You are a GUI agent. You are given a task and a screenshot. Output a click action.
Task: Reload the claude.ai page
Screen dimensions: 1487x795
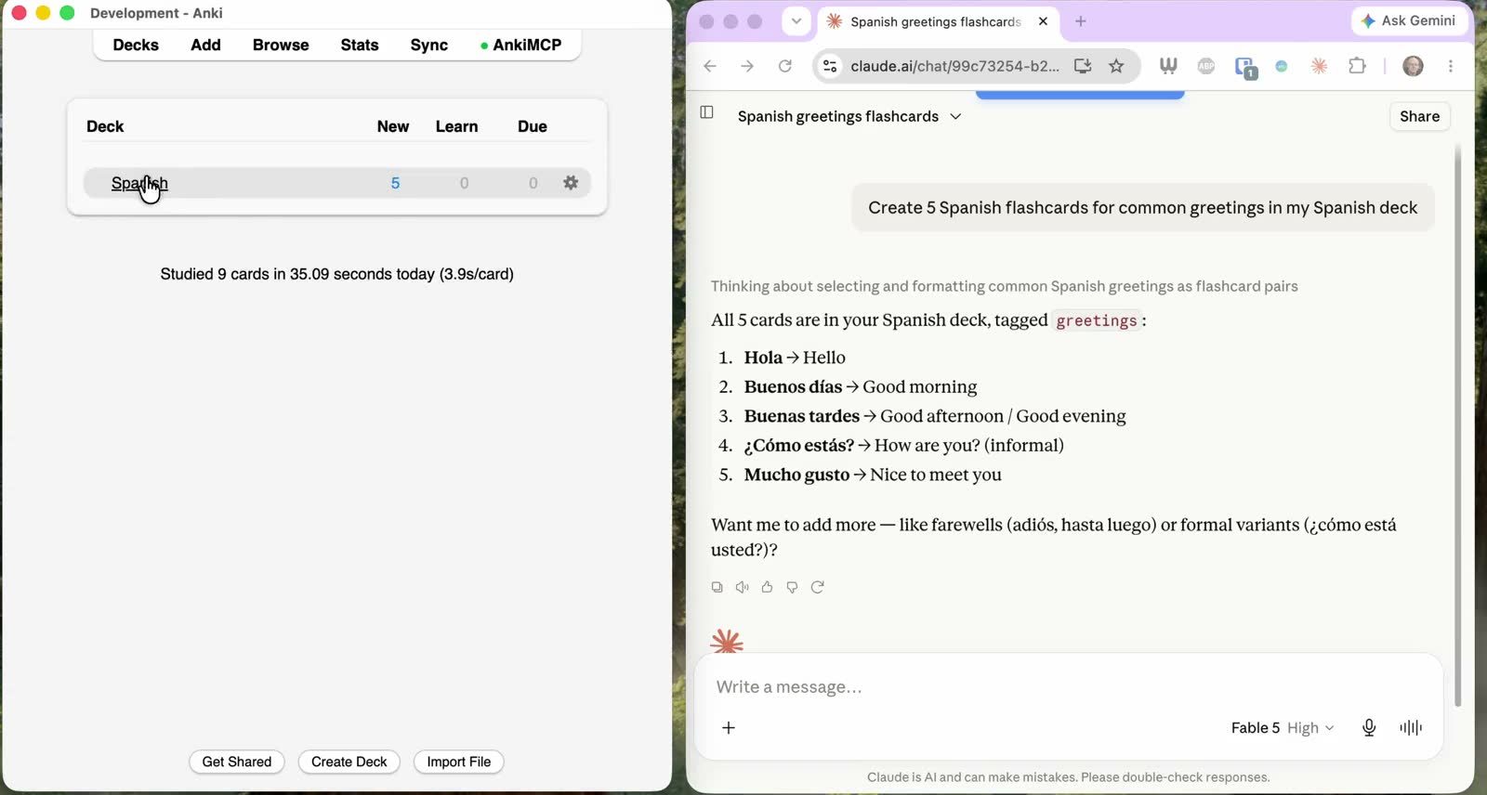point(785,66)
